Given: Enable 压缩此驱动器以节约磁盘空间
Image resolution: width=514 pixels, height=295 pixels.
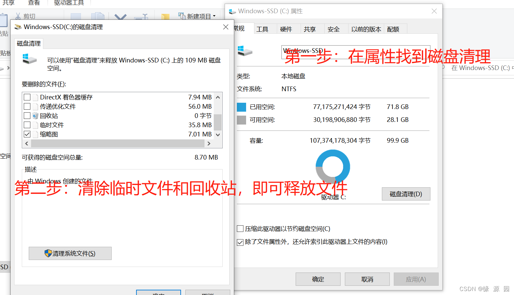Looking at the screenshot, I should click(240, 229).
